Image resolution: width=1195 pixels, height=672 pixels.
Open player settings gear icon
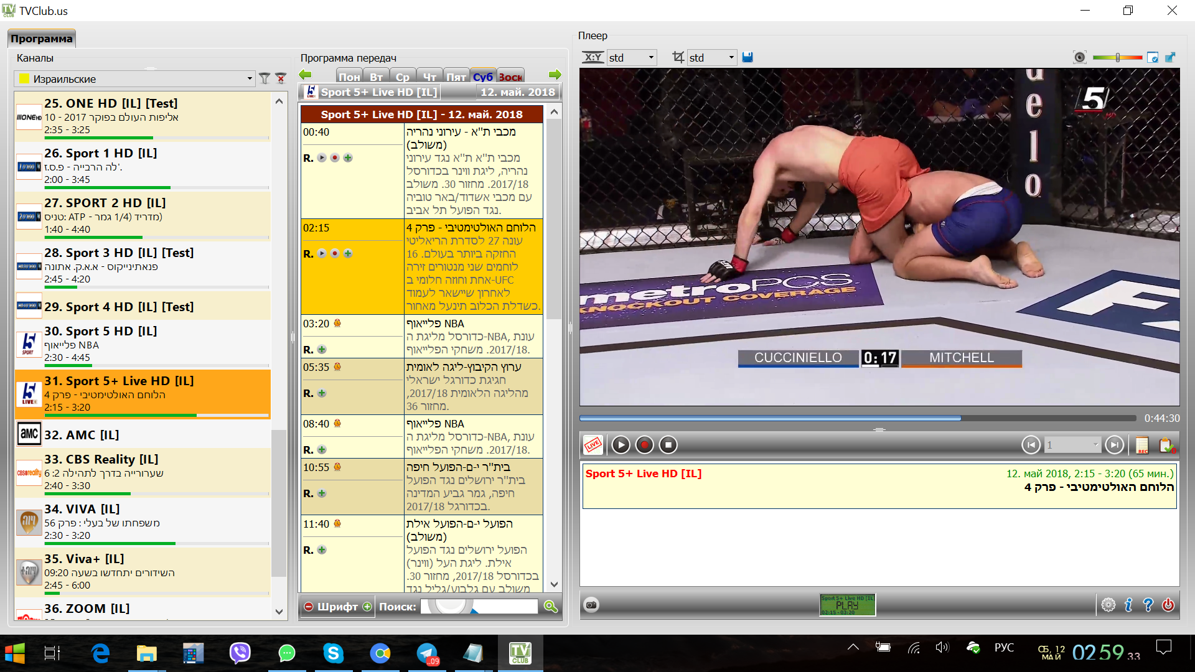(1108, 605)
